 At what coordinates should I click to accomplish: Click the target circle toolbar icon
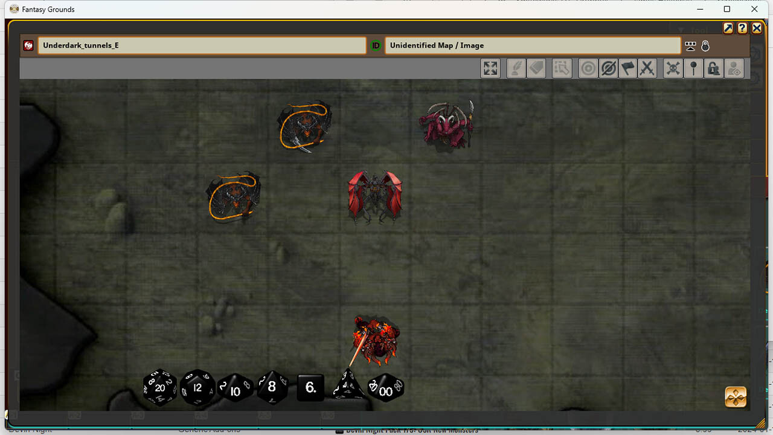tap(588, 68)
